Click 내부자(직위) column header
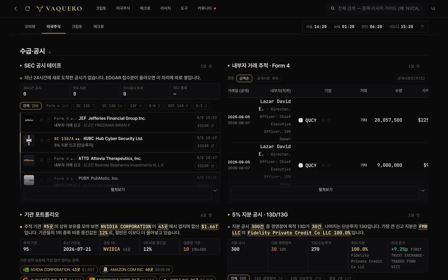 click(281, 91)
